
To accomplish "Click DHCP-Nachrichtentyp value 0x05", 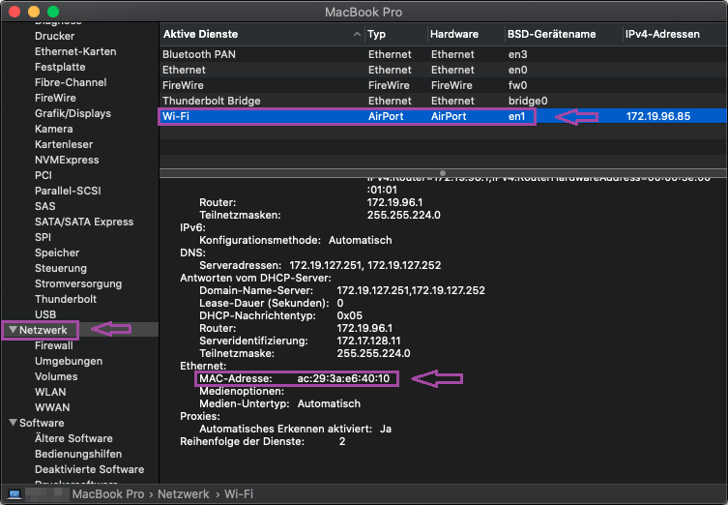I will click(350, 315).
